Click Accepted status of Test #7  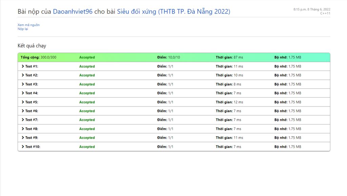pyautogui.click(x=87, y=120)
